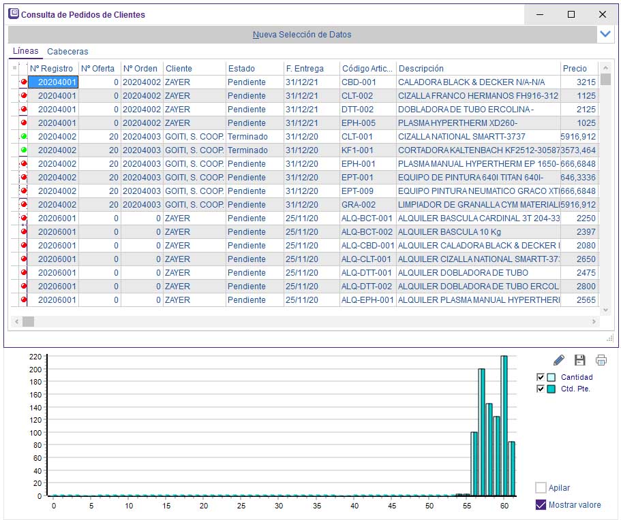
Task: Expand the Nueva Selección de Datos chevron
Action: tap(605, 33)
